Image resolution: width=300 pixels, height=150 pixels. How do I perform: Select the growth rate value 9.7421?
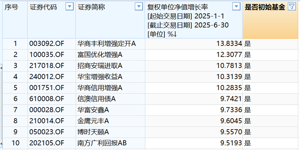231,99
